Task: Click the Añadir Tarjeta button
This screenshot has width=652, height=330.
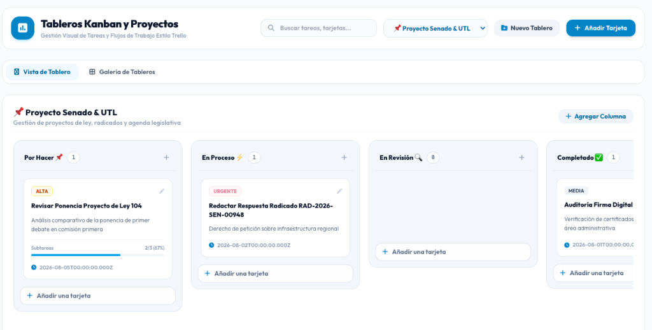Action: click(600, 28)
